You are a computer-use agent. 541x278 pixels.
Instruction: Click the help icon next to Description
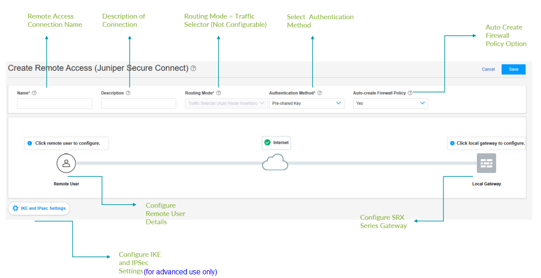(128, 93)
